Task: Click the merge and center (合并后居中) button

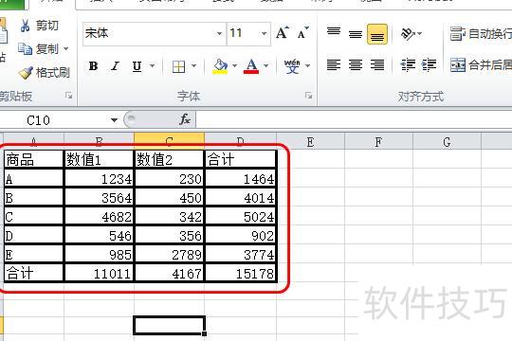Action: 480,65
